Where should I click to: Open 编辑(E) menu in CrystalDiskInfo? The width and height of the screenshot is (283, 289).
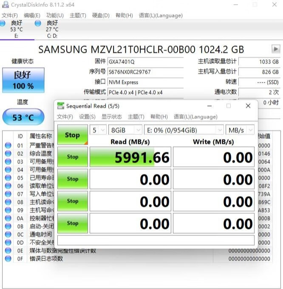32,15
